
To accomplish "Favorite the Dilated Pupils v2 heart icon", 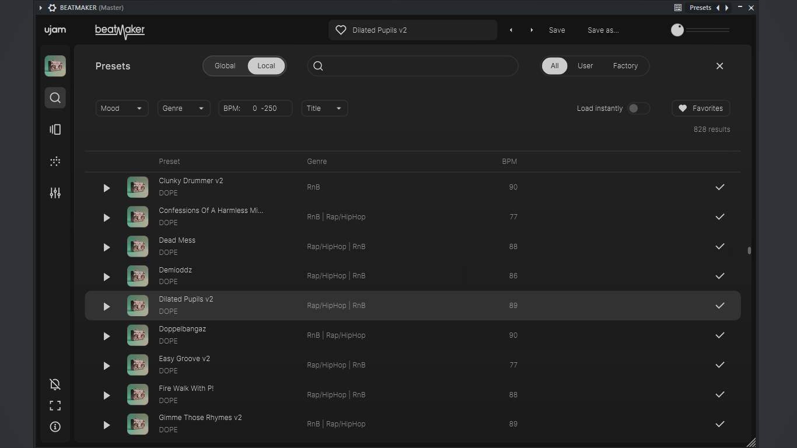I will coord(341,30).
